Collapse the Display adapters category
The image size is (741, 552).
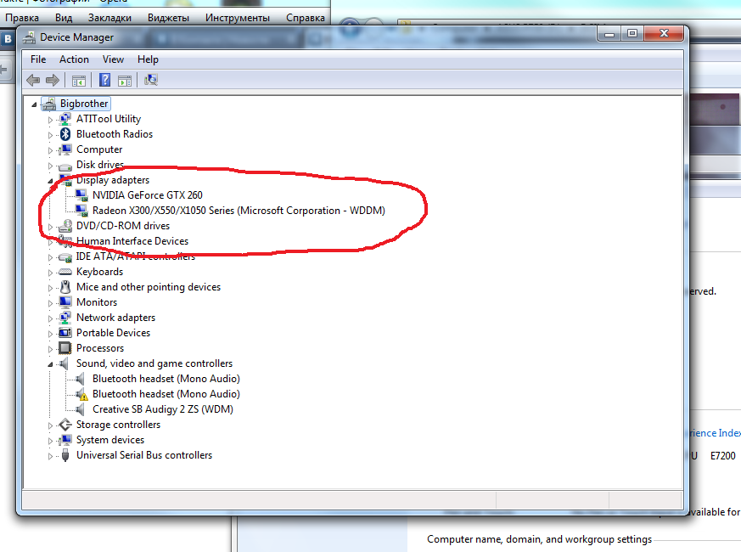pos(50,181)
